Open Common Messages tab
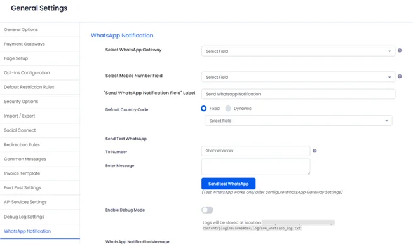The width and height of the screenshot is (413, 244). click(x=39, y=159)
